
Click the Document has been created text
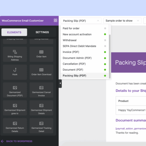tap(131, 84)
